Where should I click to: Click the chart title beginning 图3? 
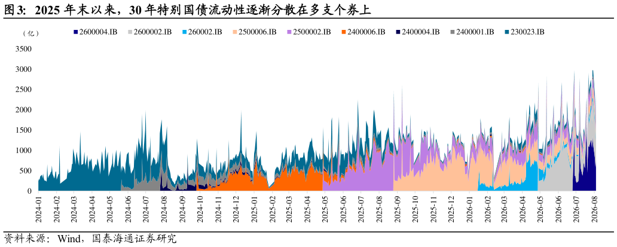coord(188,10)
